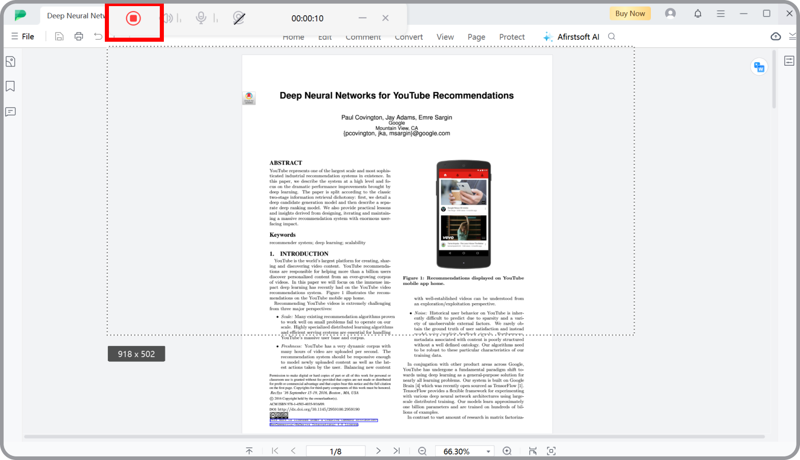Enter full screen view
Image resolution: width=800 pixels, height=460 pixels.
pos(551,451)
